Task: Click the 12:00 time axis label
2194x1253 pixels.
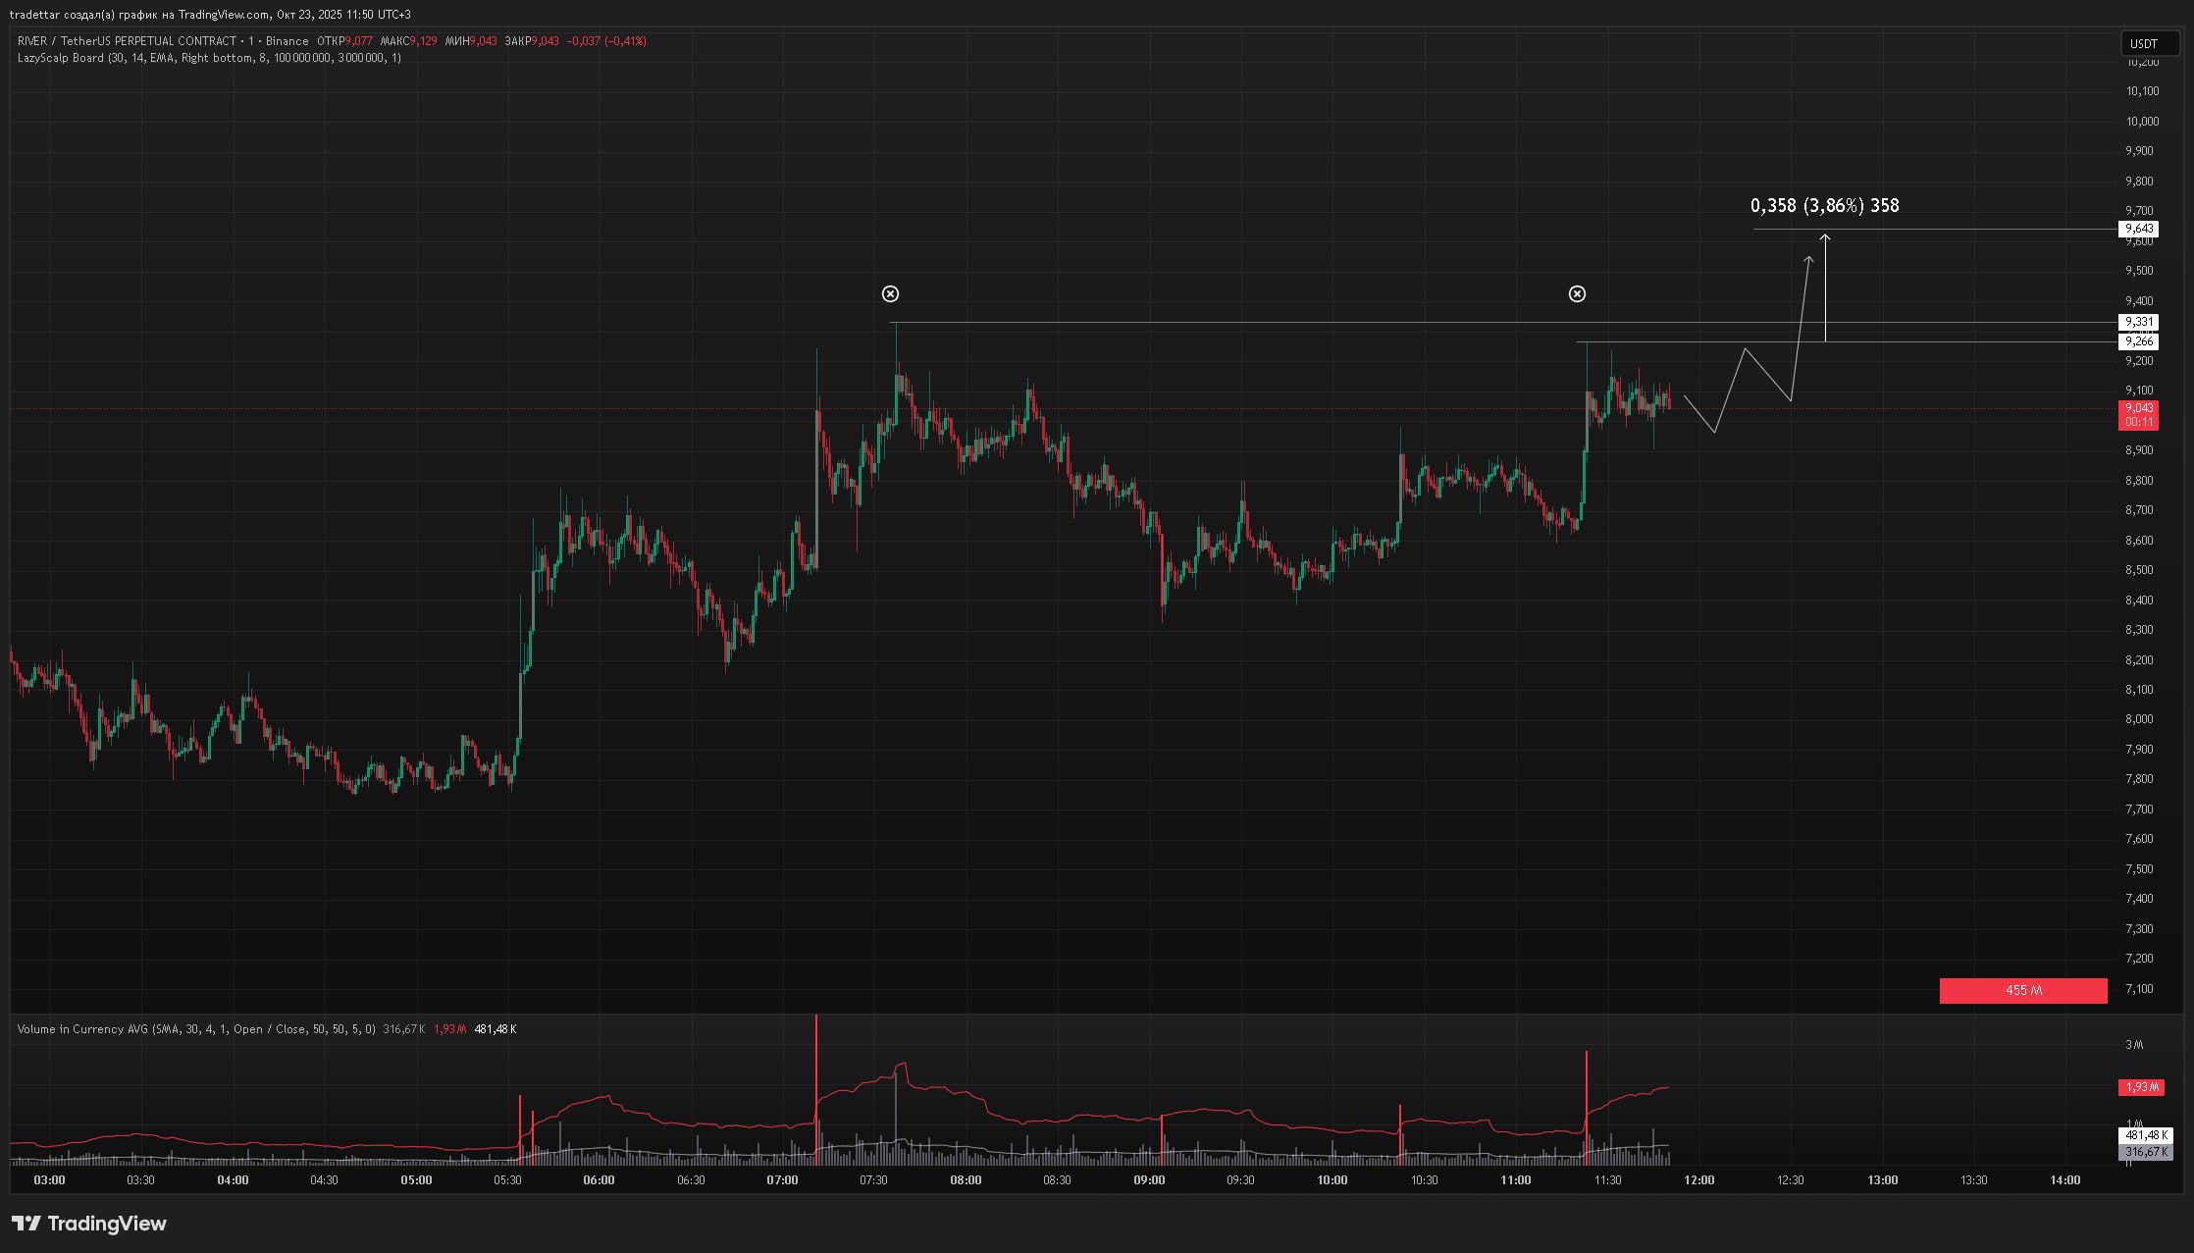Action: 1699,1180
